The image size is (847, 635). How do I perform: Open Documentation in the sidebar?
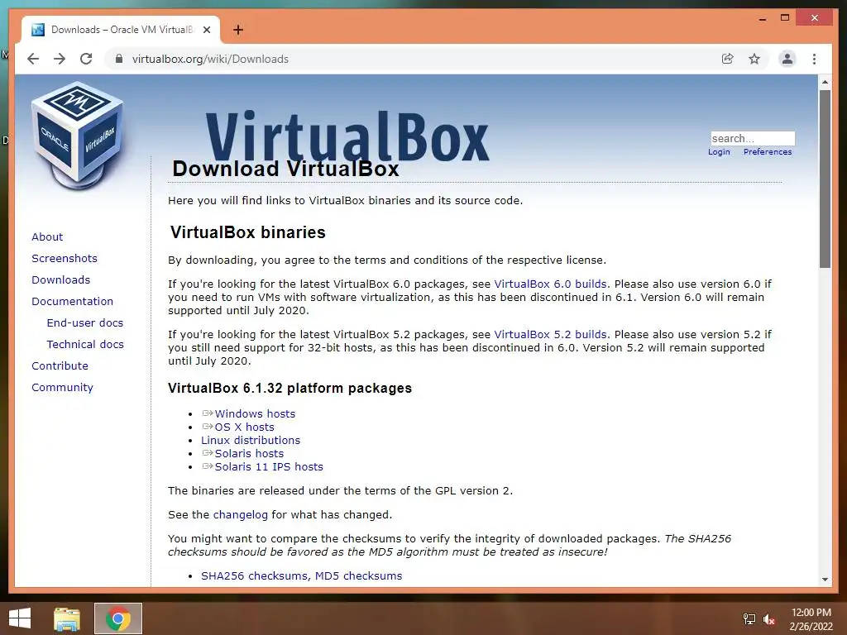pos(73,301)
